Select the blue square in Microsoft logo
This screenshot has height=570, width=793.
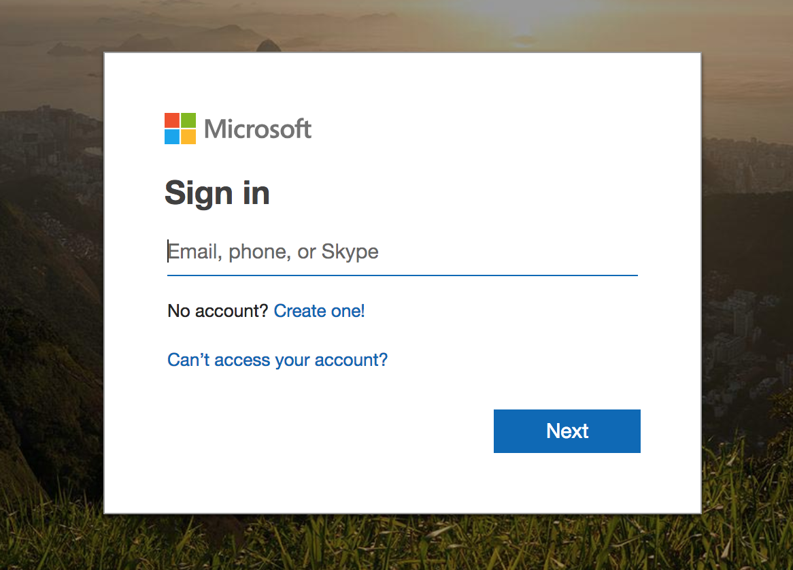(171, 137)
